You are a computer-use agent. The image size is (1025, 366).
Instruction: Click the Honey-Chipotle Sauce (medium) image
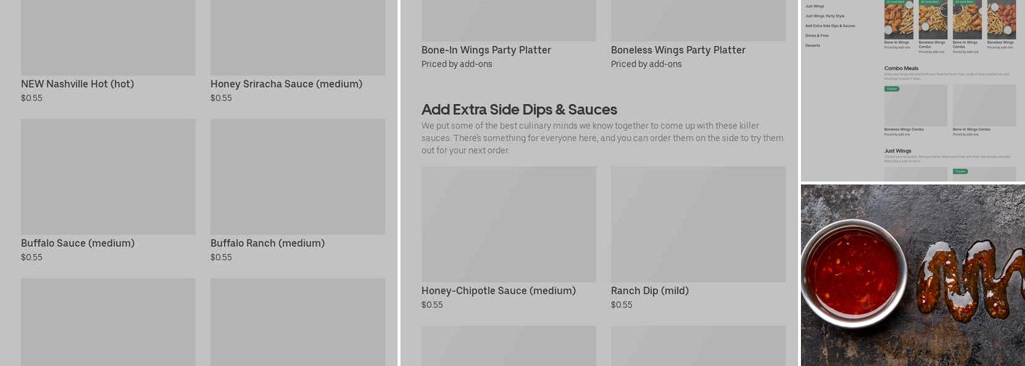[x=508, y=224]
